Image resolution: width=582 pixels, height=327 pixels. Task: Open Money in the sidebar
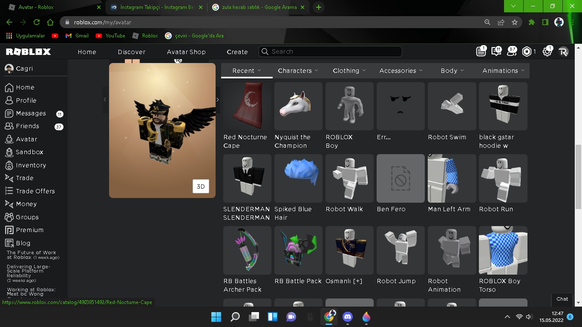[x=26, y=204]
